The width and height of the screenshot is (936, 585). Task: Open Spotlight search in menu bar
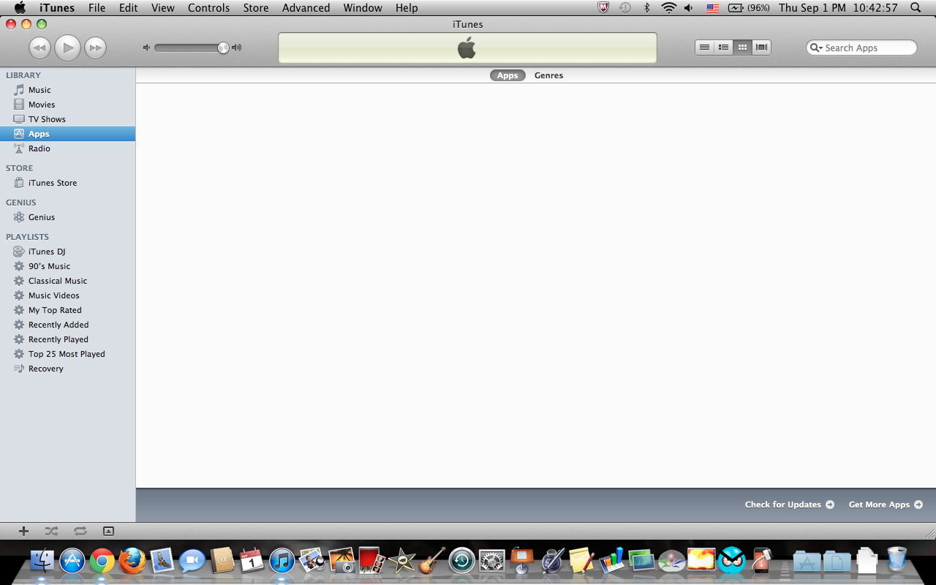(x=916, y=8)
